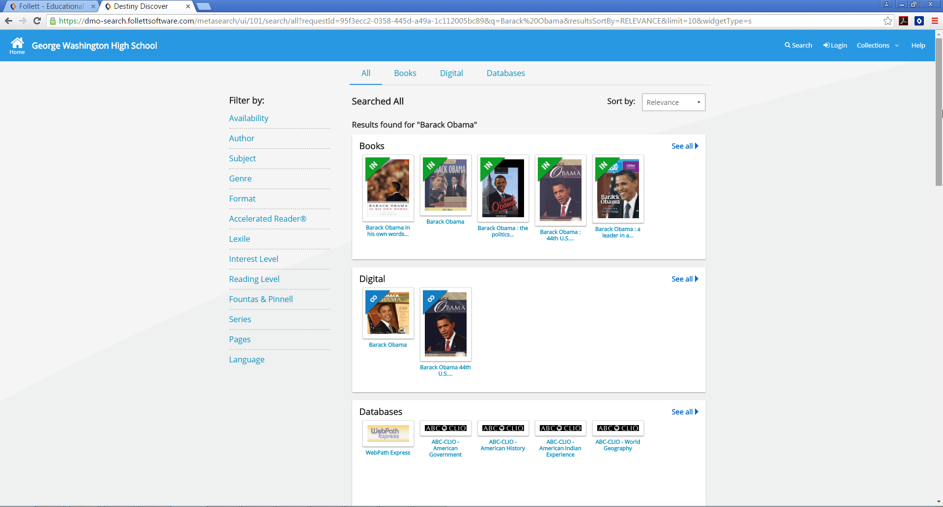Expand the Subject filter
This screenshot has width=943, height=507.
242,158
